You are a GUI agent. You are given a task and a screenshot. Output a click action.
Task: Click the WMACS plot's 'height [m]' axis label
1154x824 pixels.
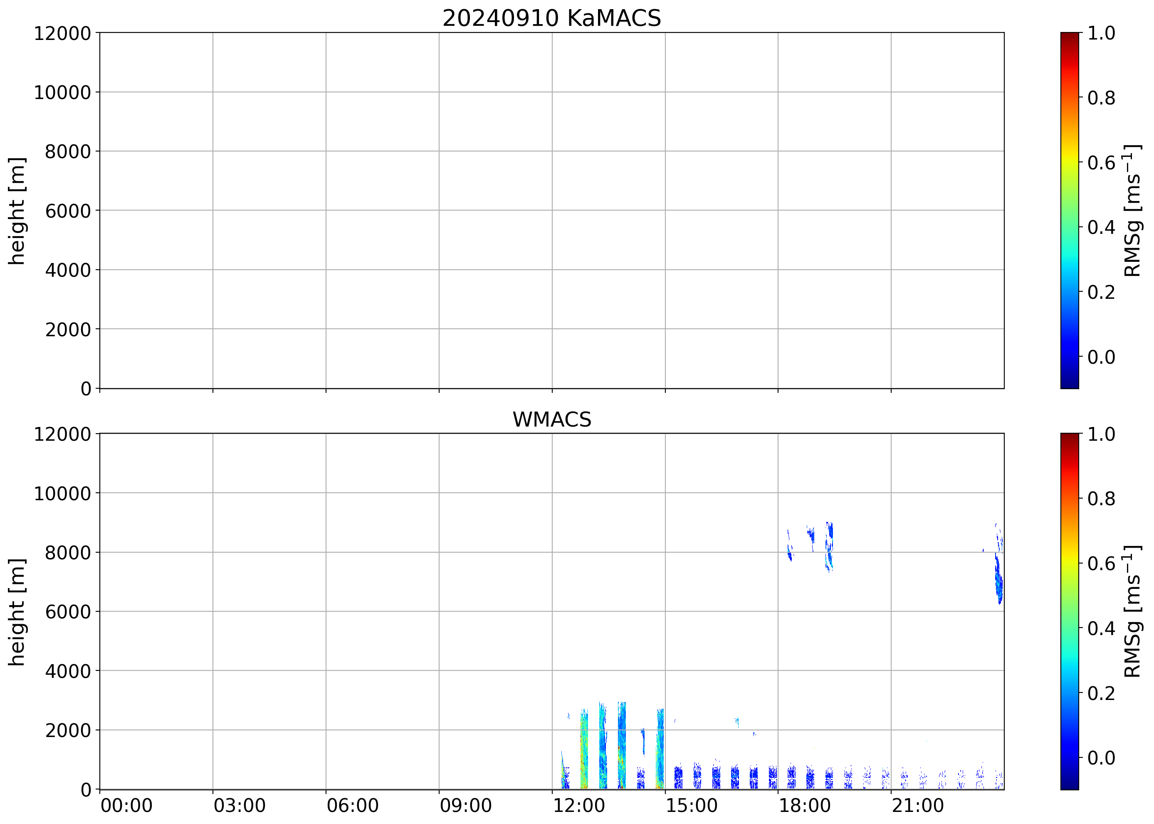(x=17, y=611)
